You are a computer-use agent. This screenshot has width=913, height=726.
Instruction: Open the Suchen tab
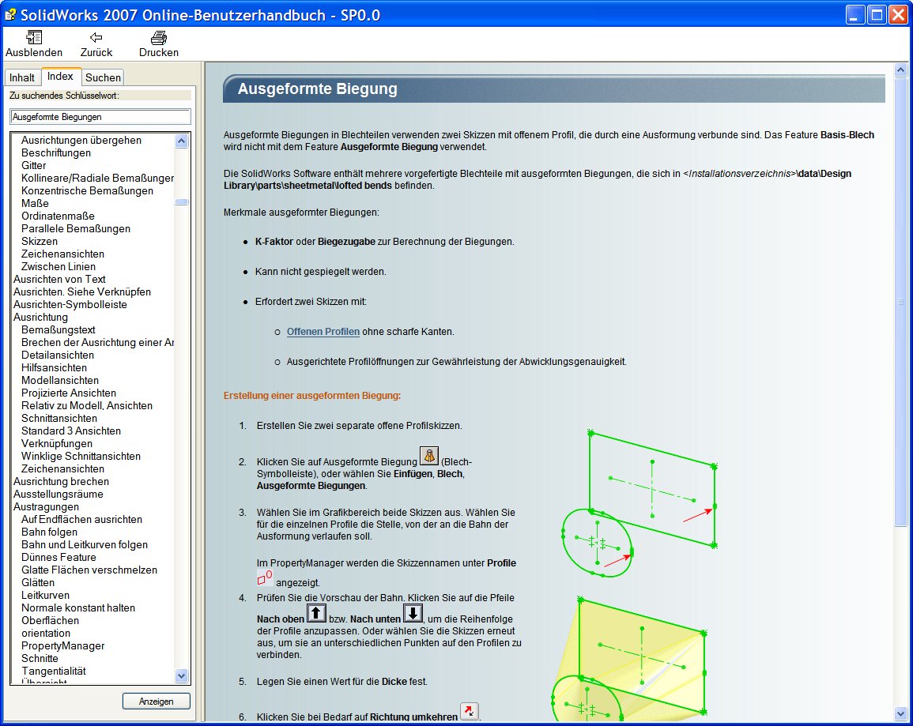(103, 77)
